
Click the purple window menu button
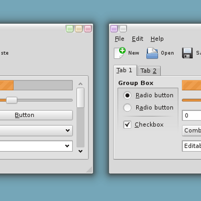click(114, 29)
